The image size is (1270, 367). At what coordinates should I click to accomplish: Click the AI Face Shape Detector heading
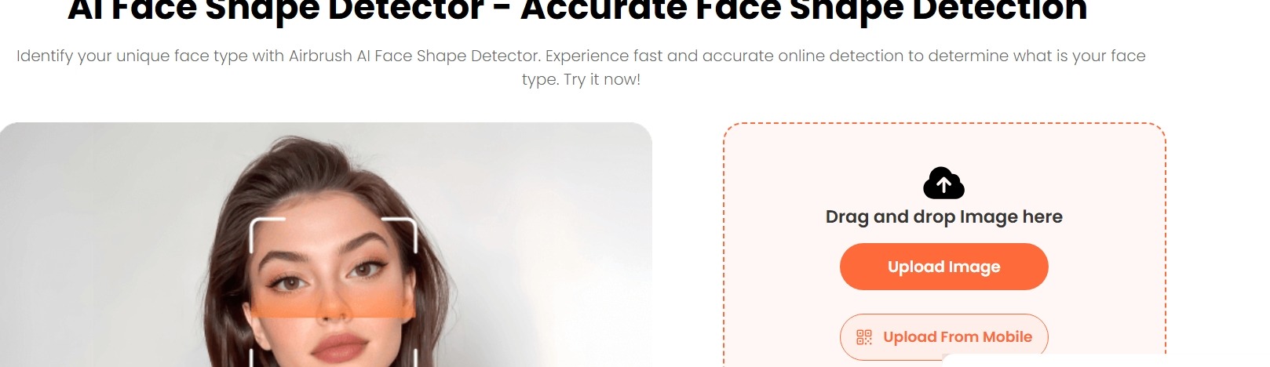pyautogui.click(x=578, y=11)
